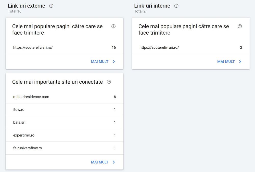Open help icon in internal top pages card

click(240, 26)
